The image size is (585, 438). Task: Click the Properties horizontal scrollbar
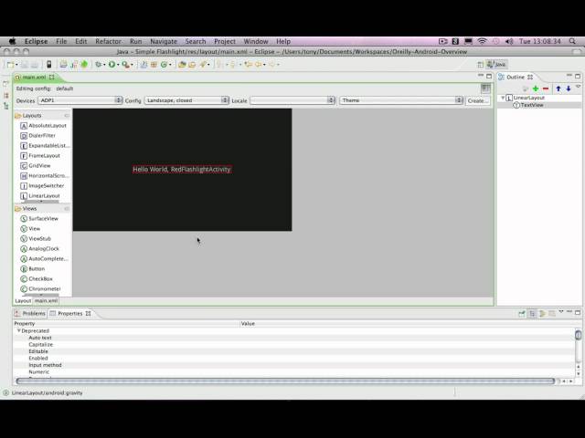(285, 381)
